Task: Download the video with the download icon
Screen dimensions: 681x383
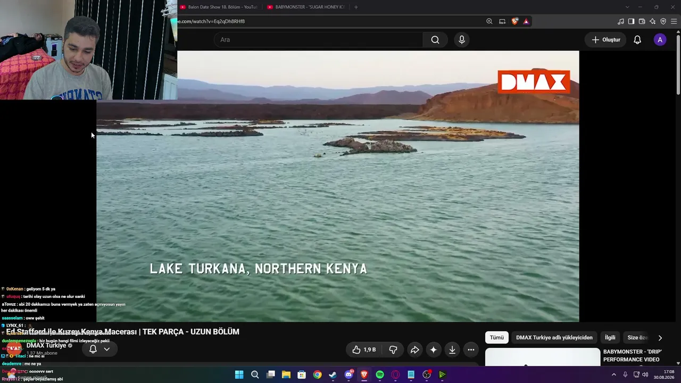Action: (452, 349)
